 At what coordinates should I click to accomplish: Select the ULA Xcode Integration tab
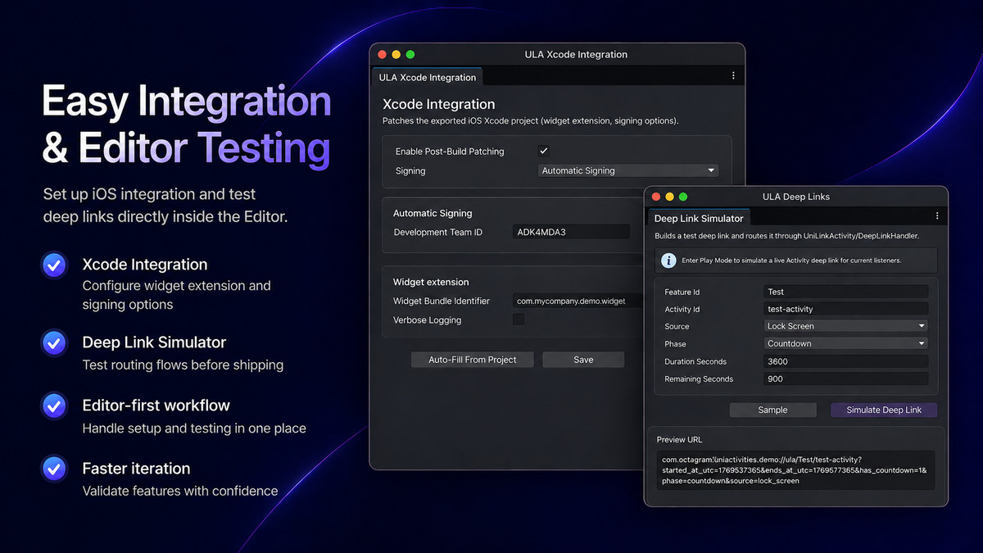point(428,77)
